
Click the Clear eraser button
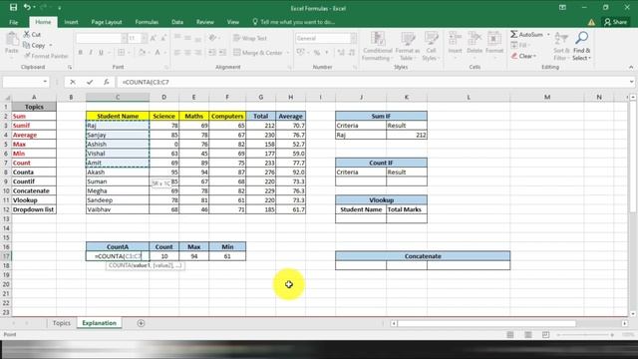523,56
